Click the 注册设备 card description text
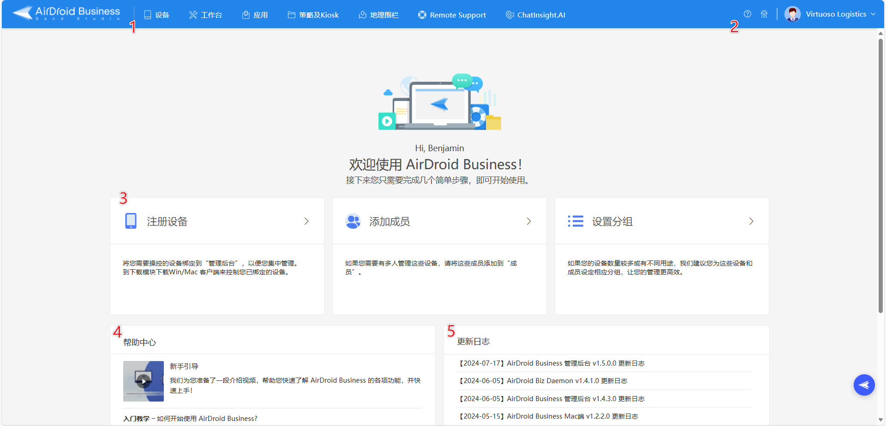 tap(211, 268)
